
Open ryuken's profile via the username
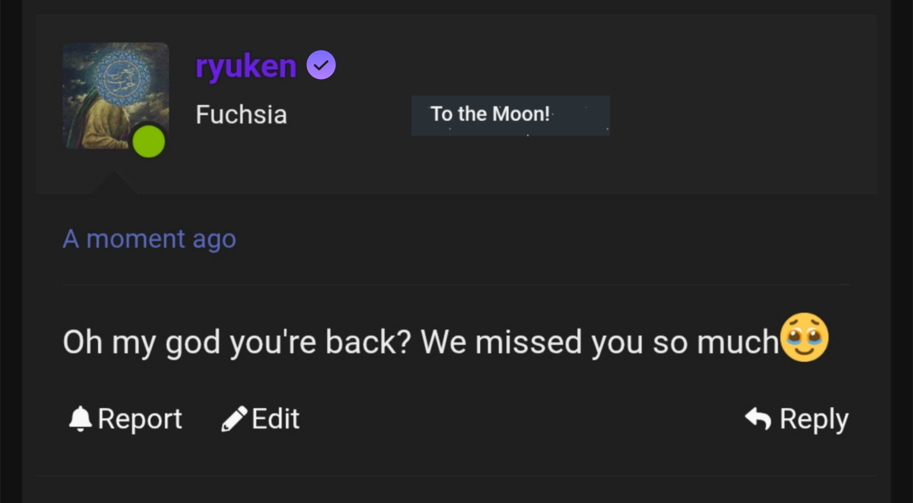[246, 66]
